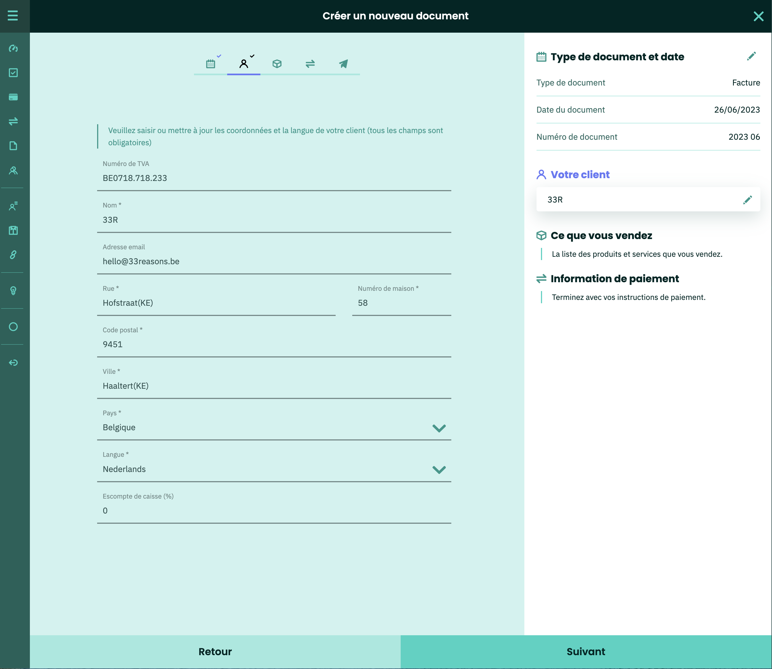Click the Retour button
Screen dimensions: 772x669
tap(215, 652)
